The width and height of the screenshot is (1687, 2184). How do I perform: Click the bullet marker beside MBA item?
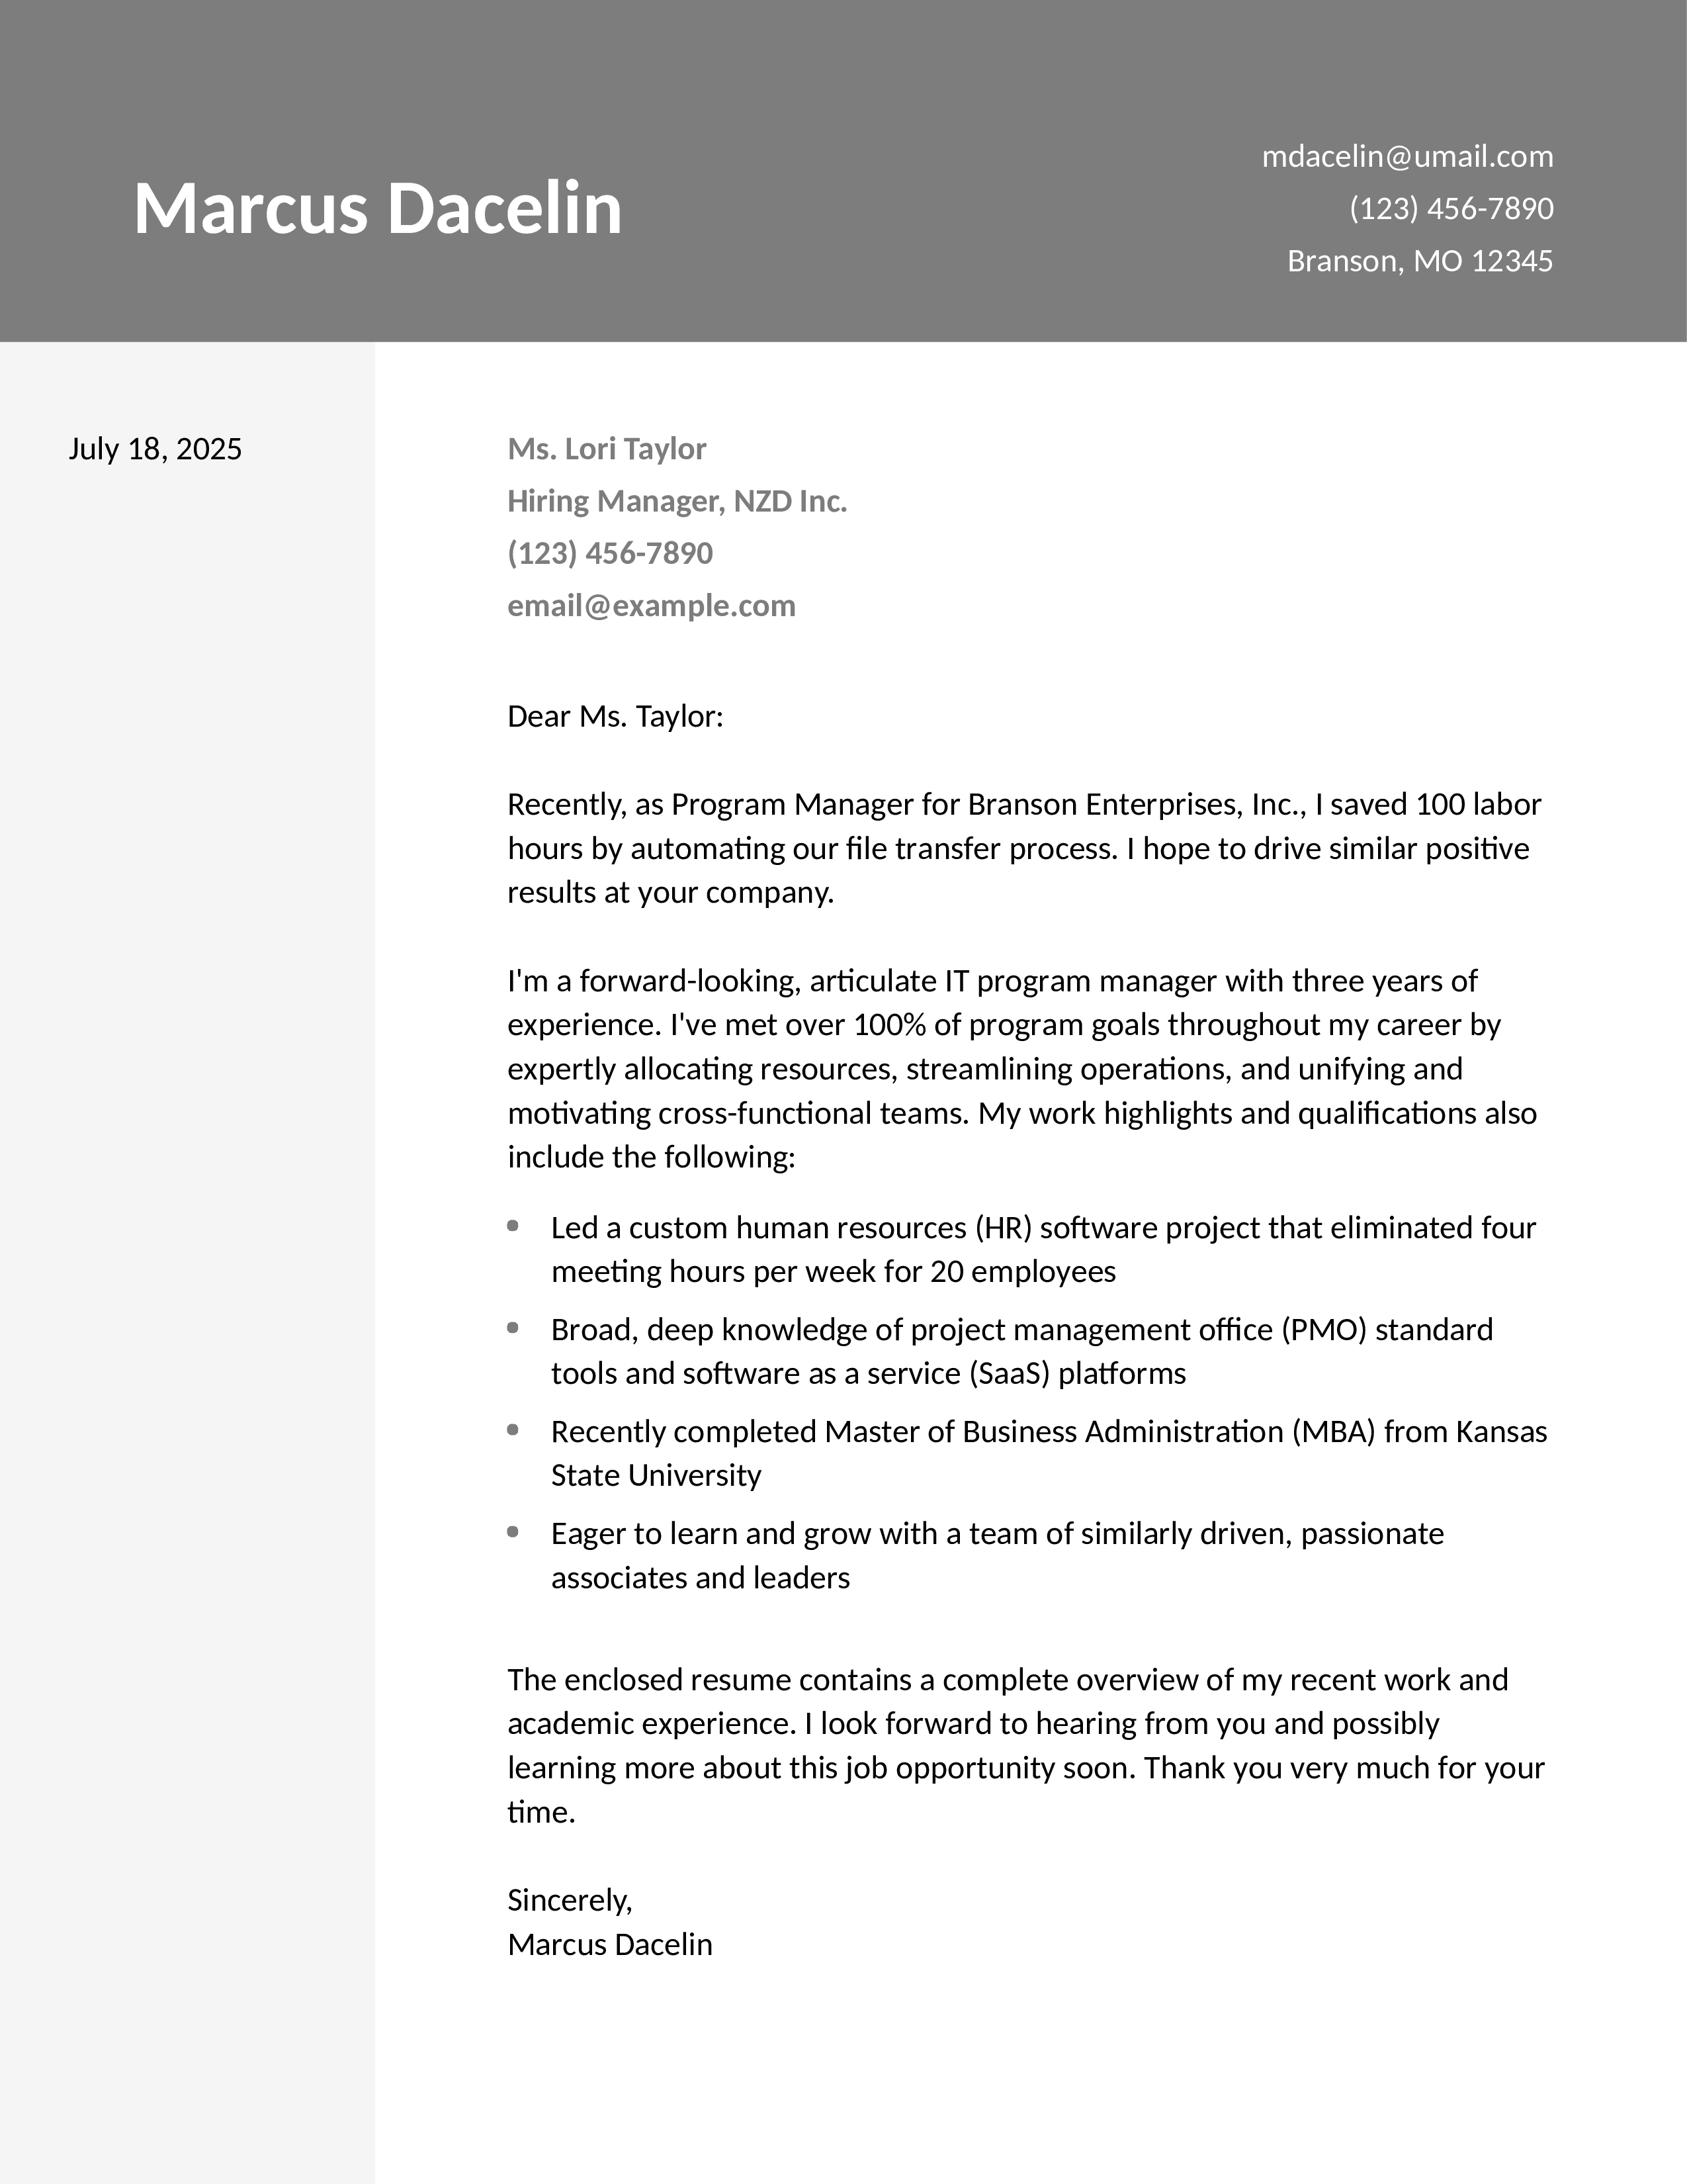(513, 1430)
